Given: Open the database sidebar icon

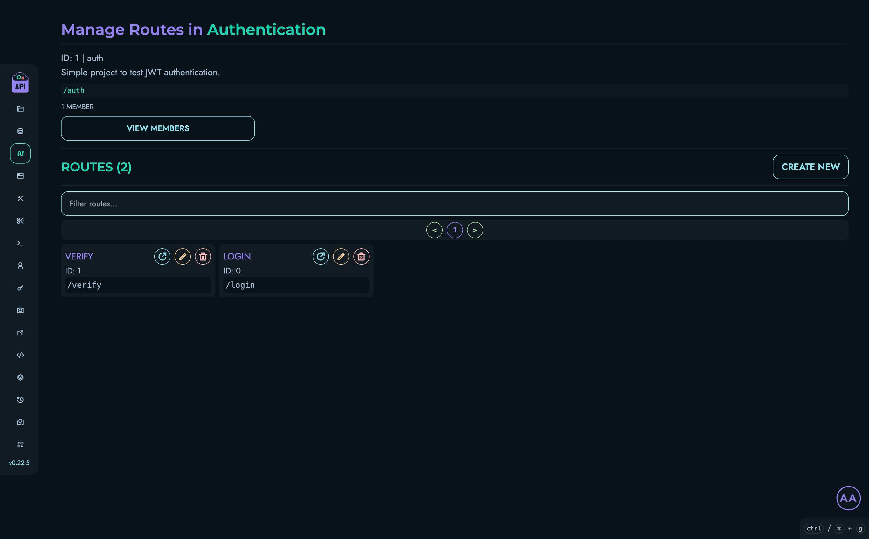Looking at the screenshot, I should point(20,131).
